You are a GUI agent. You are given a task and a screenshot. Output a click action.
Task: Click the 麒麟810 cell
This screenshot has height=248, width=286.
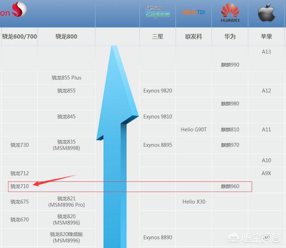pyautogui.click(x=230, y=129)
